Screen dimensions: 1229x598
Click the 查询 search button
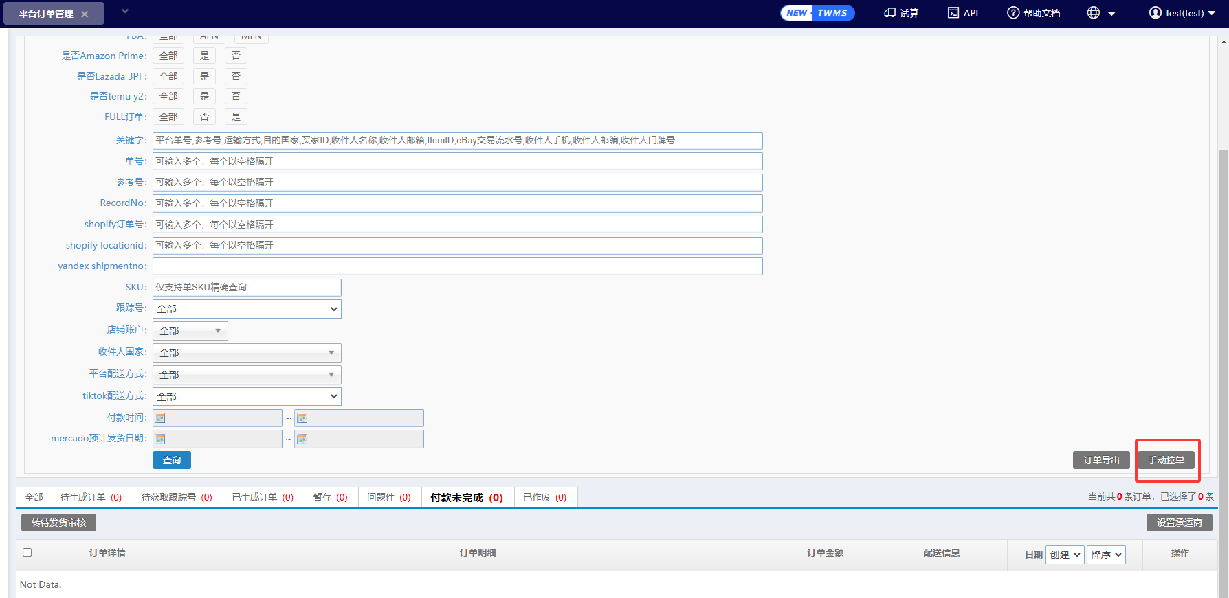click(172, 460)
